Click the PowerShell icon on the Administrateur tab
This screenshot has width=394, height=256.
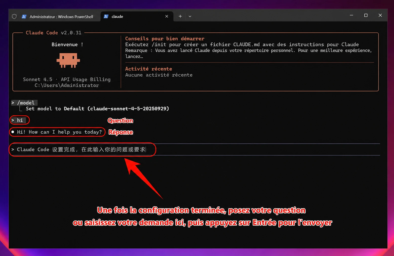(24, 16)
